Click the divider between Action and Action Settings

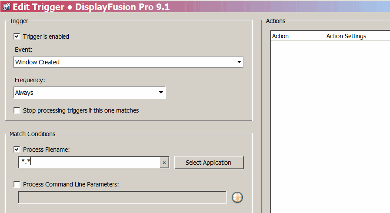pyautogui.click(x=325, y=36)
